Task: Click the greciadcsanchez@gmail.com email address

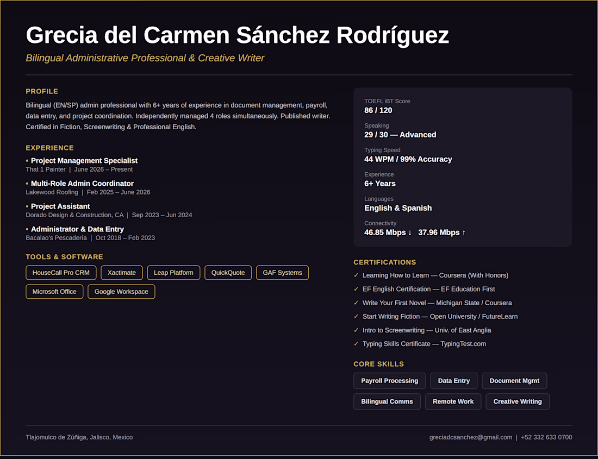Action: 471,437
